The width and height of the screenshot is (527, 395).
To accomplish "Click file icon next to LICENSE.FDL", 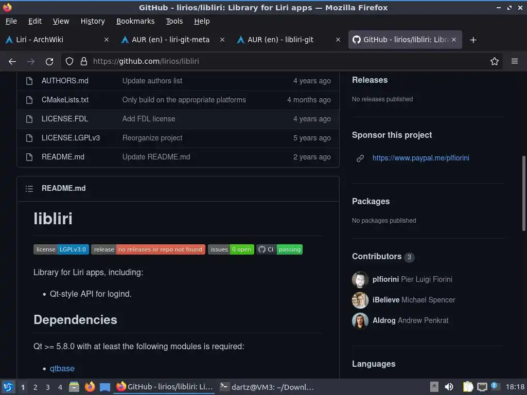I will (29, 119).
